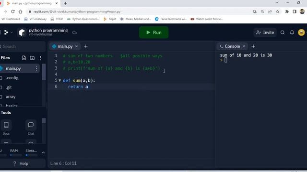Add a new tab beside Console
Image resolution: width=307 pixels, height=172 pixels.
pyautogui.click(x=253, y=46)
